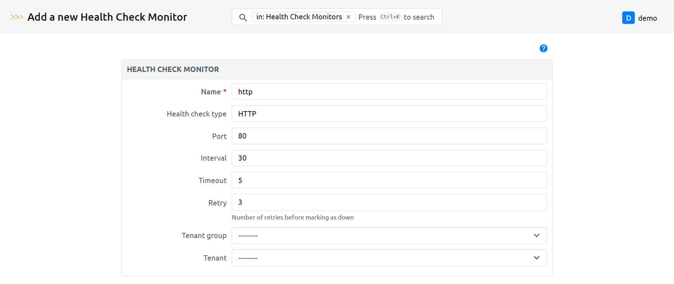This screenshot has width=674, height=284.
Task: Click the HEALTH CHECK MONITOR section header
Action: coord(173,69)
